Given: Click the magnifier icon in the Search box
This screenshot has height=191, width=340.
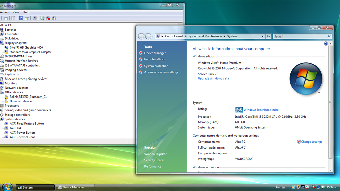Looking at the screenshot, I should tap(329, 36).
